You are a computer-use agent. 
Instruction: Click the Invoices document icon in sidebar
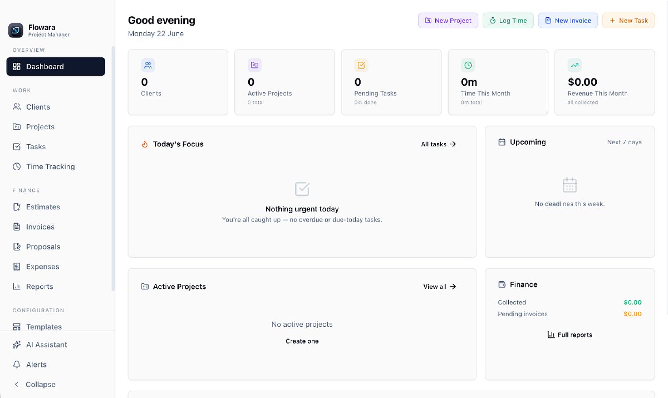point(17,227)
